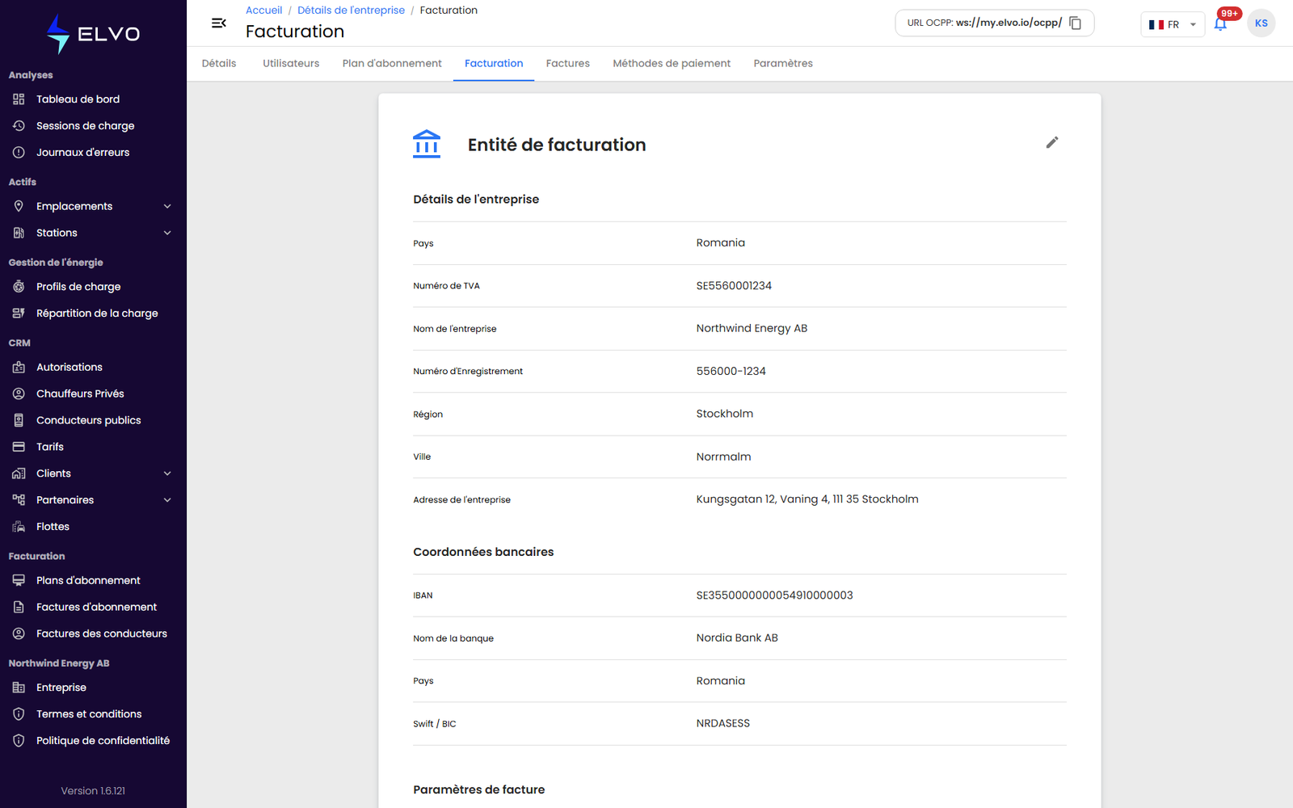This screenshot has width=1293, height=808.
Task: Click the Tarifs card icon
Action: click(19, 447)
